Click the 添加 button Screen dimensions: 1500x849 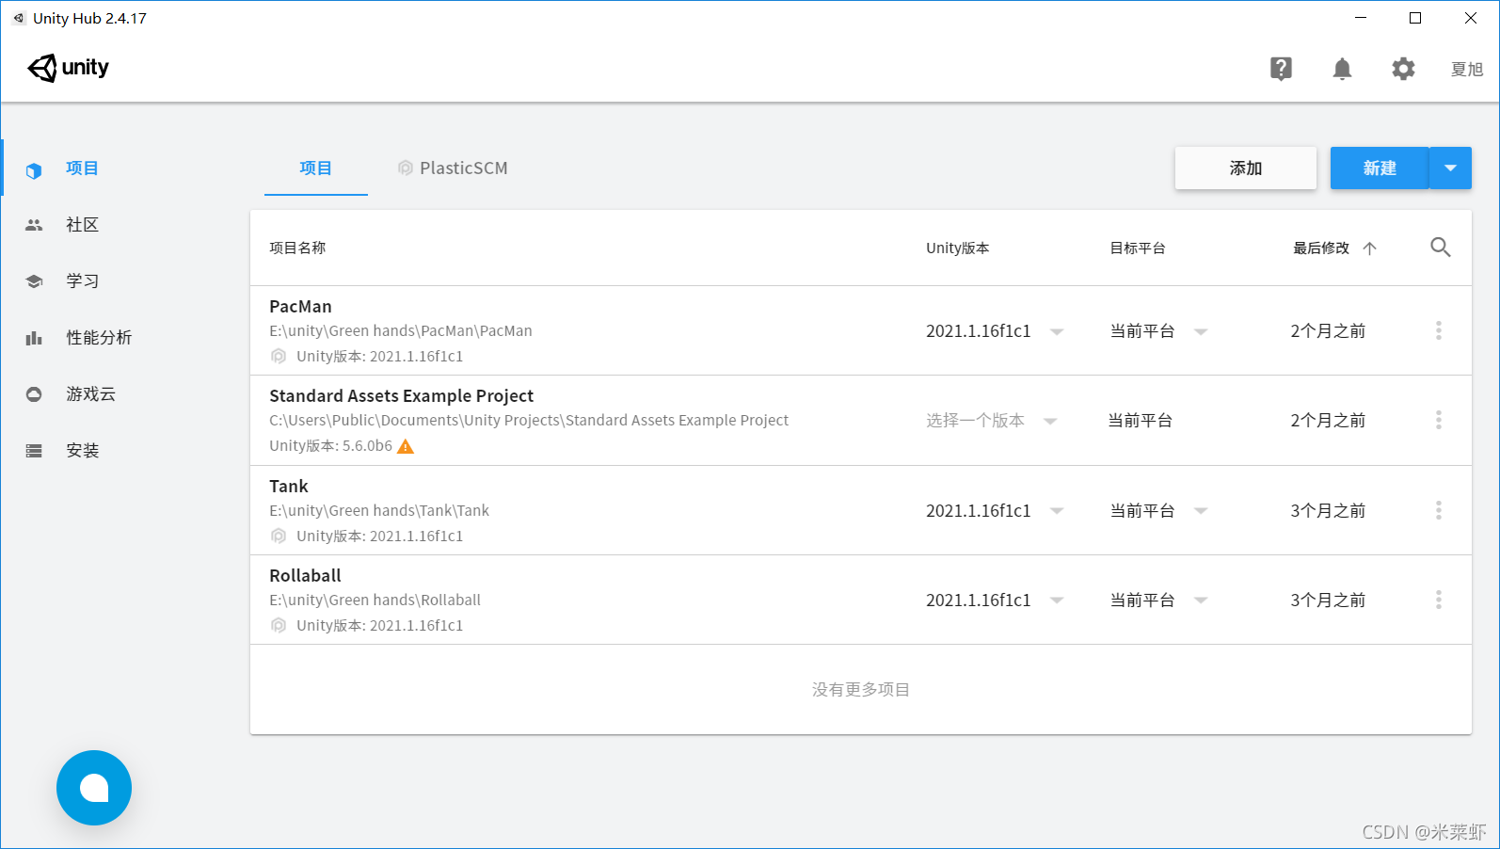click(x=1246, y=168)
